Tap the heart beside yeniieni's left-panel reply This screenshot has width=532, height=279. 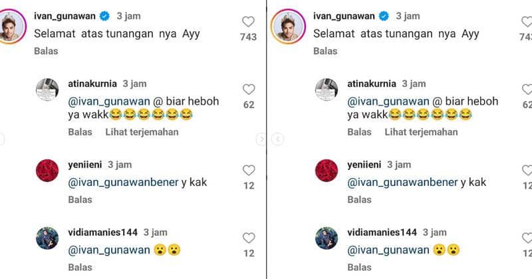[x=248, y=170]
